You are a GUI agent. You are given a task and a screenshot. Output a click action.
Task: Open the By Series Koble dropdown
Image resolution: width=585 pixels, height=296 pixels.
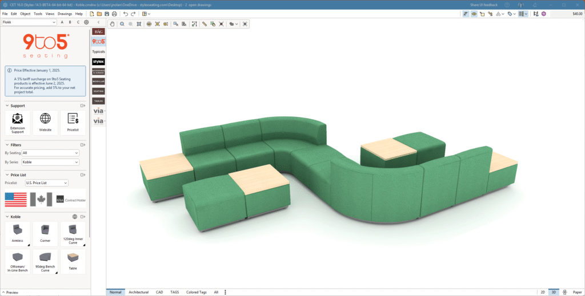tap(50, 162)
